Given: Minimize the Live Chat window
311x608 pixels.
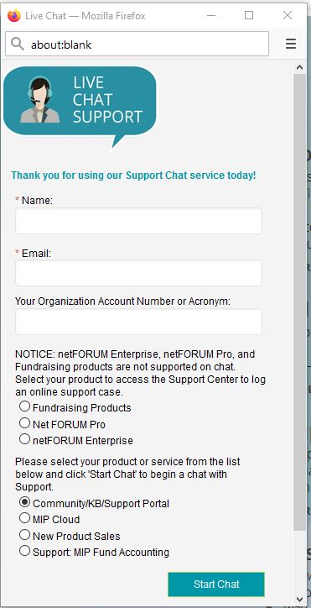Looking at the screenshot, I should click(211, 15).
